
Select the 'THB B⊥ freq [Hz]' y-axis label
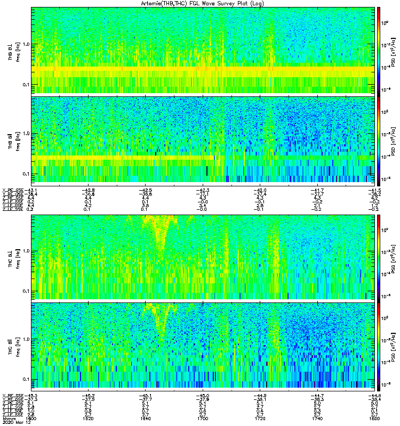coord(14,52)
